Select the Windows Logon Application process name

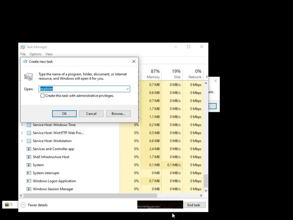point(54,181)
